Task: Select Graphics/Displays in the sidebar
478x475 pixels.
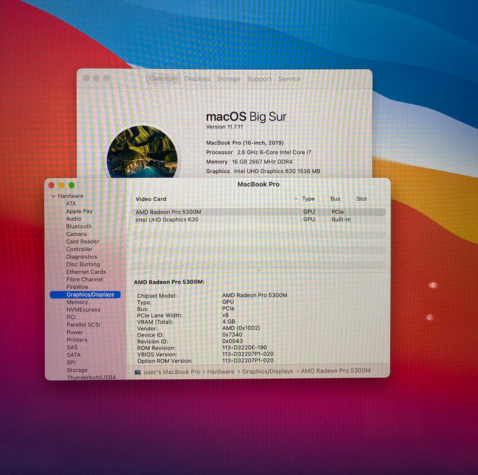Action: pyautogui.click(x=85, y=294)
